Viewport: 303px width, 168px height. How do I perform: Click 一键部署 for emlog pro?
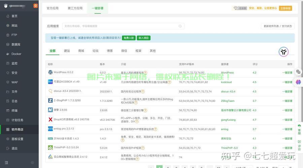(x=287, y=129)
